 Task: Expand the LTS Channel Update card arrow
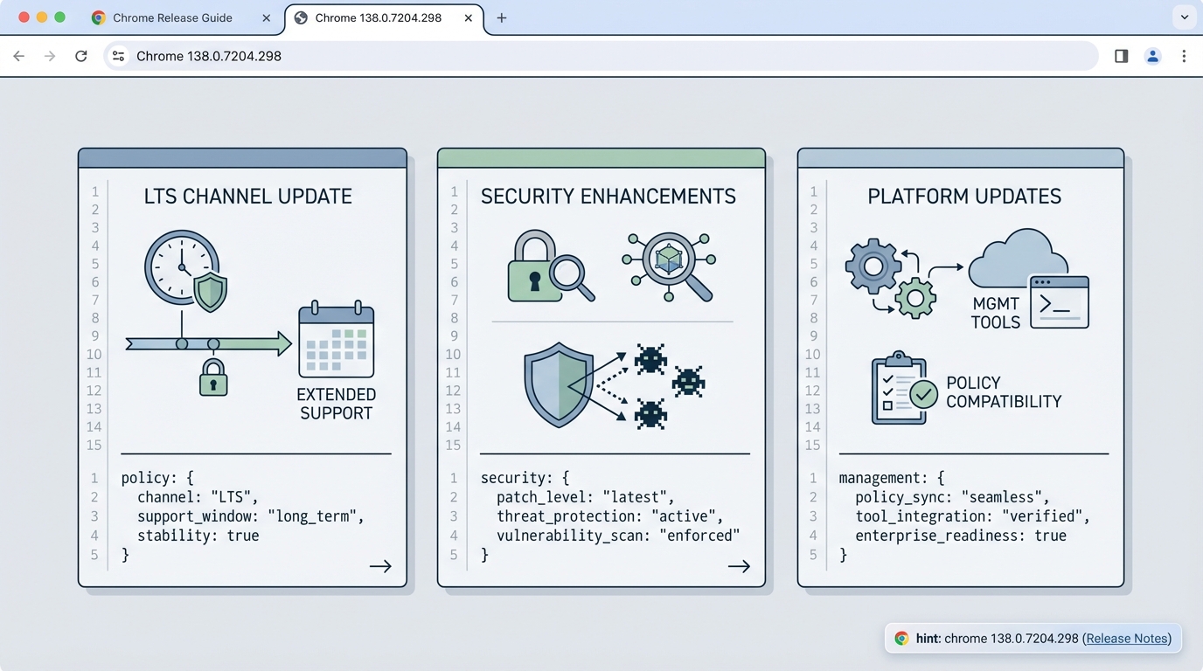click(379, 566)
